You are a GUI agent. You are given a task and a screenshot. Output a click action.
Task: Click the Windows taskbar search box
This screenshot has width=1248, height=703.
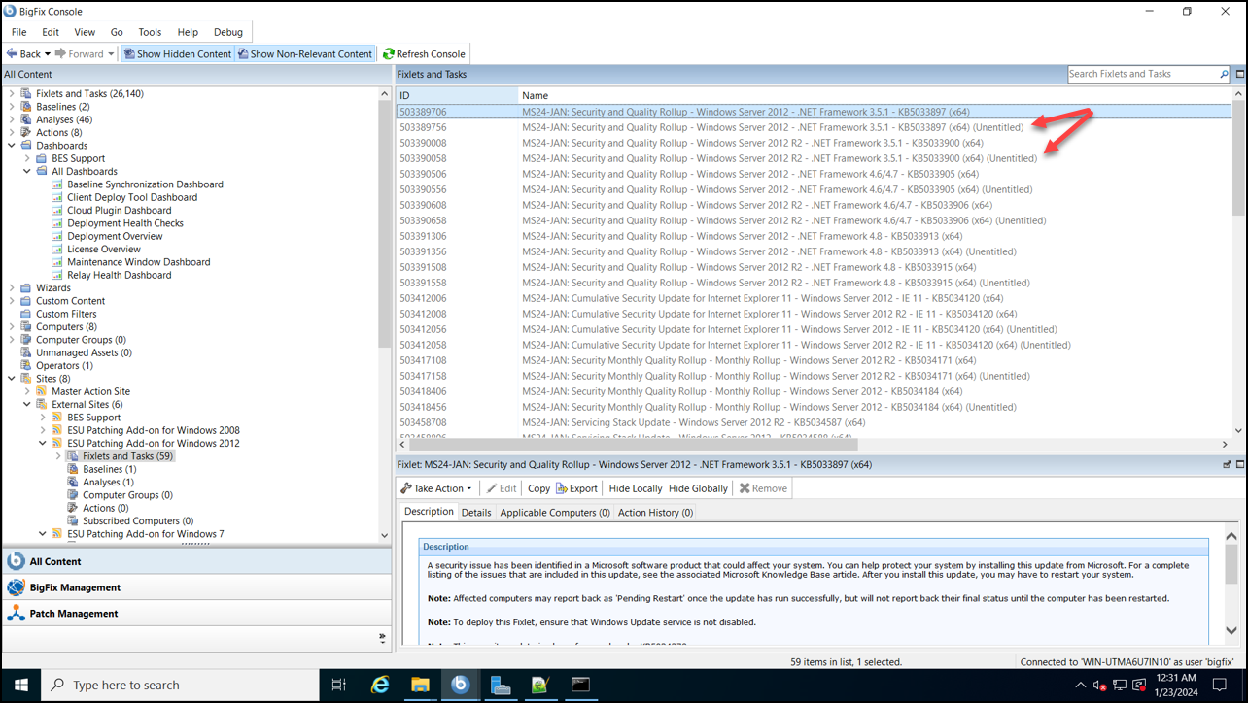(x=180, y=685)
